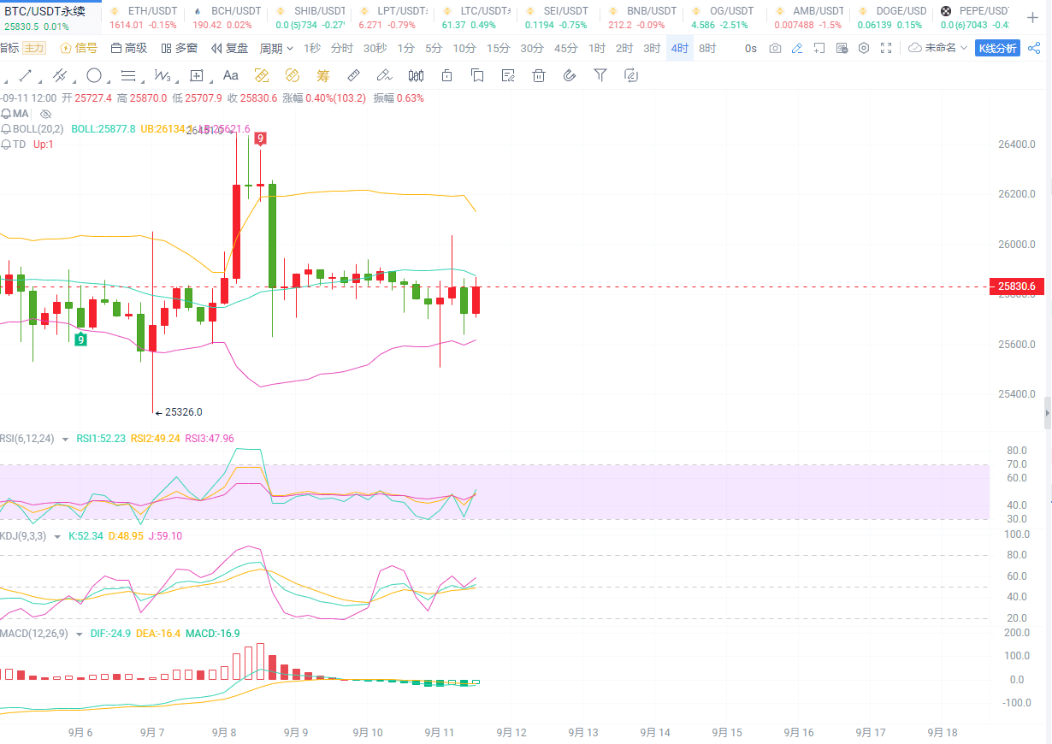
Task: Open the 周期 period dropdown
Action: (276, 48)
